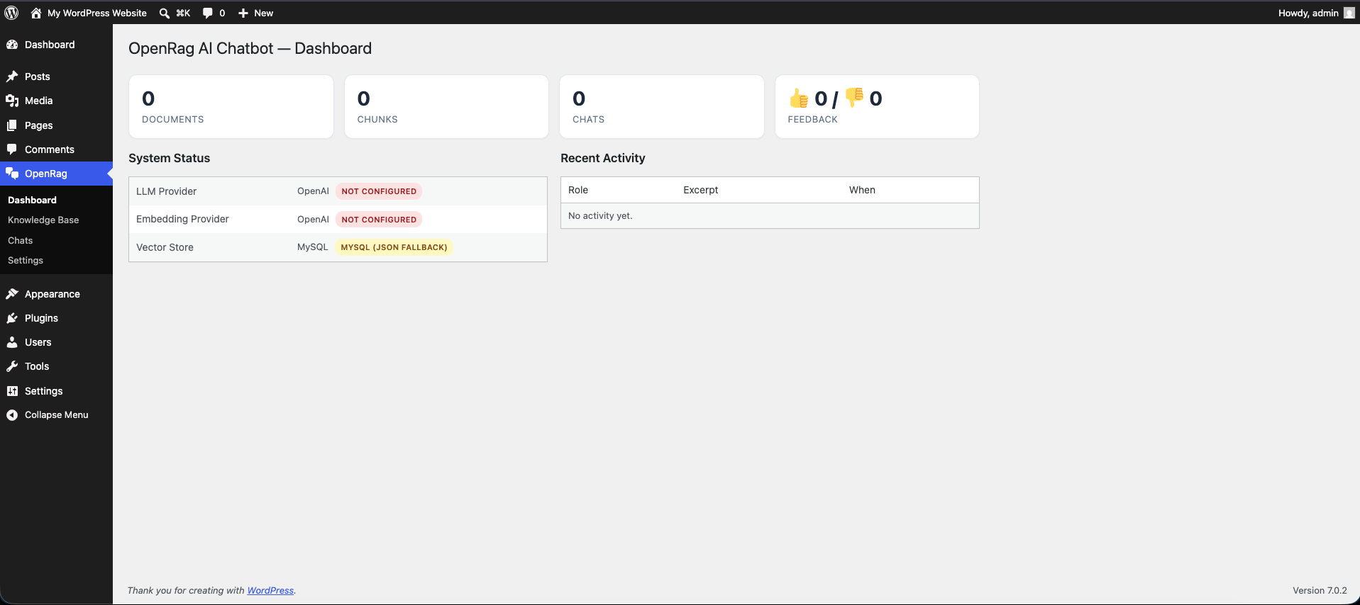Image resolution: width=1360 pixels, height=605 pixels.
Task: Click the Pages icon in sidebar
Action: tap(12, 125)
